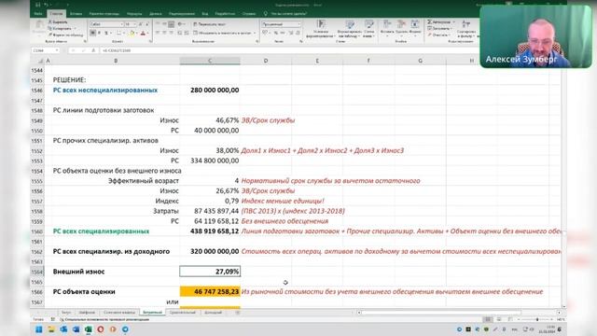
Task: Click the percent style icon
Action: click(x=276, y=34)
